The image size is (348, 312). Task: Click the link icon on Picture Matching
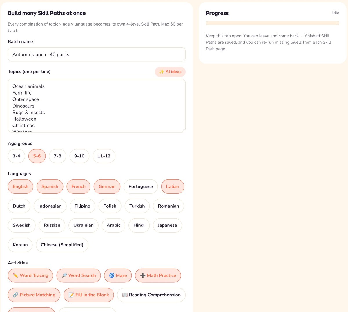tap(15, 295)
